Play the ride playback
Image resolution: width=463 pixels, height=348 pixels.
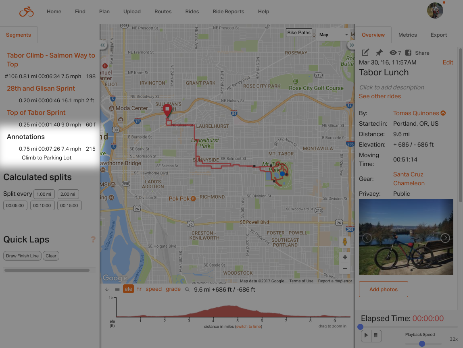tap(366, 336)
